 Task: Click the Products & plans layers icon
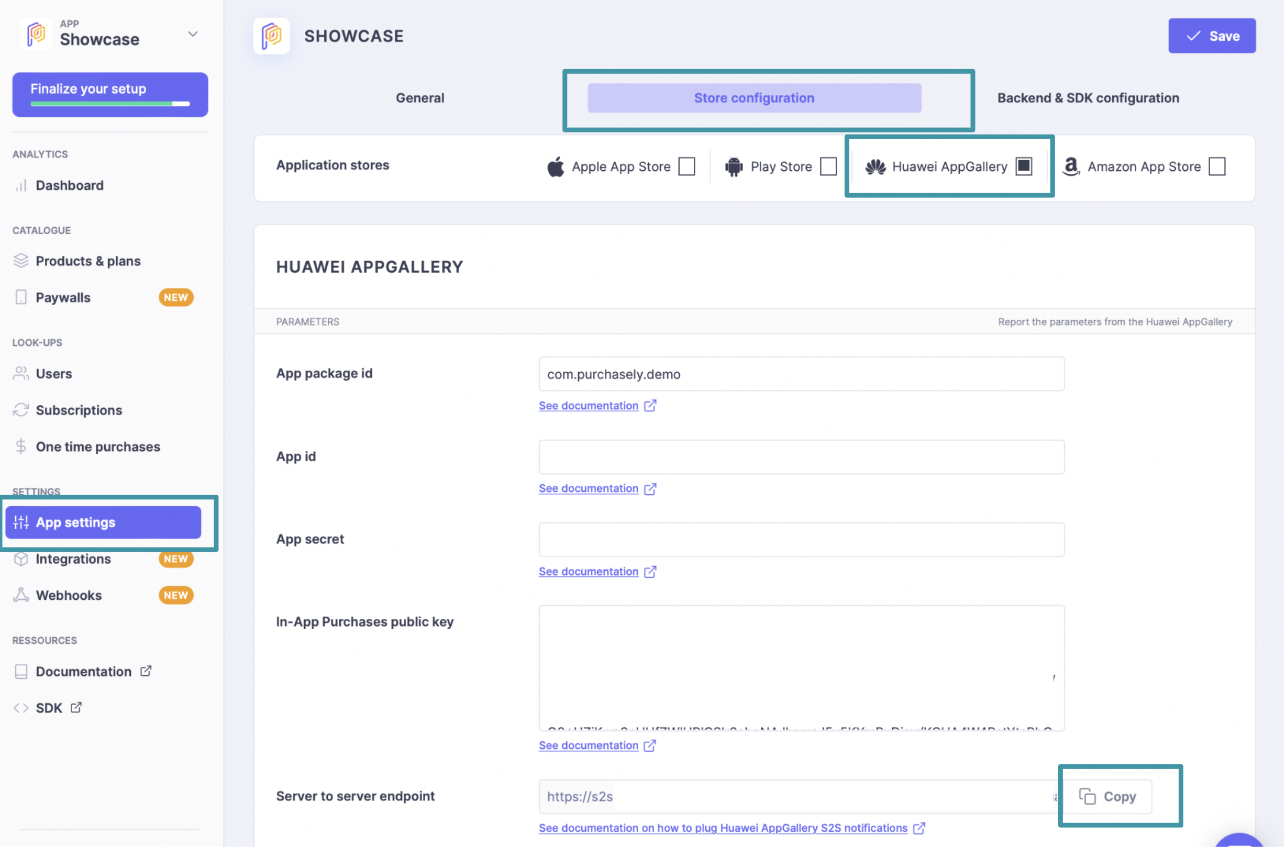pos(21,261)
